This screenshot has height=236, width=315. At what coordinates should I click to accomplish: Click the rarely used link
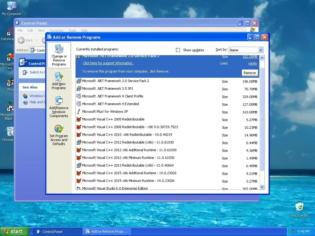click(253, 63)
